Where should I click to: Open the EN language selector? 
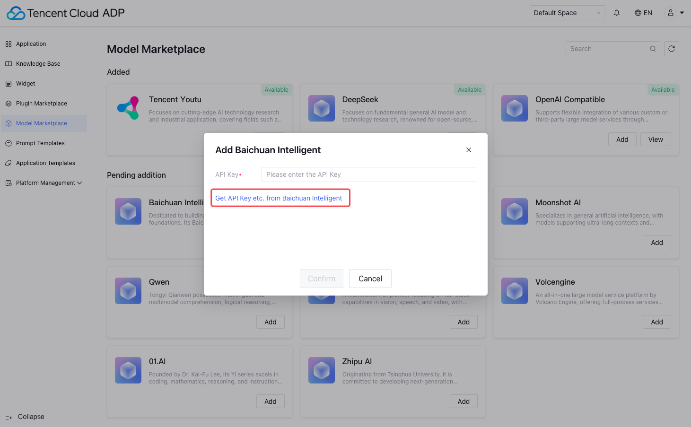[x=643, y=13]
